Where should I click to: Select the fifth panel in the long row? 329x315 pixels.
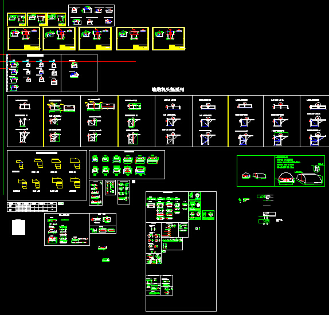(x=174, y=121)
